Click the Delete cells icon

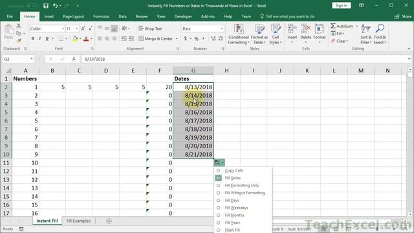click(306, 28)
